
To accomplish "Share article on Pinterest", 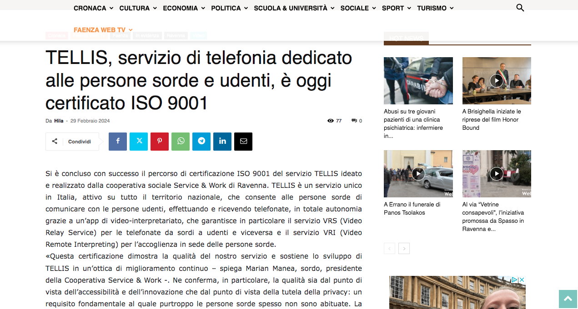I will (x=160, y=142).
